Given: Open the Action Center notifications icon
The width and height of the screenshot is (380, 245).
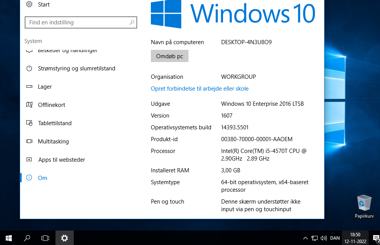Looking at the screenshot, I should click(x=376, y=239).
